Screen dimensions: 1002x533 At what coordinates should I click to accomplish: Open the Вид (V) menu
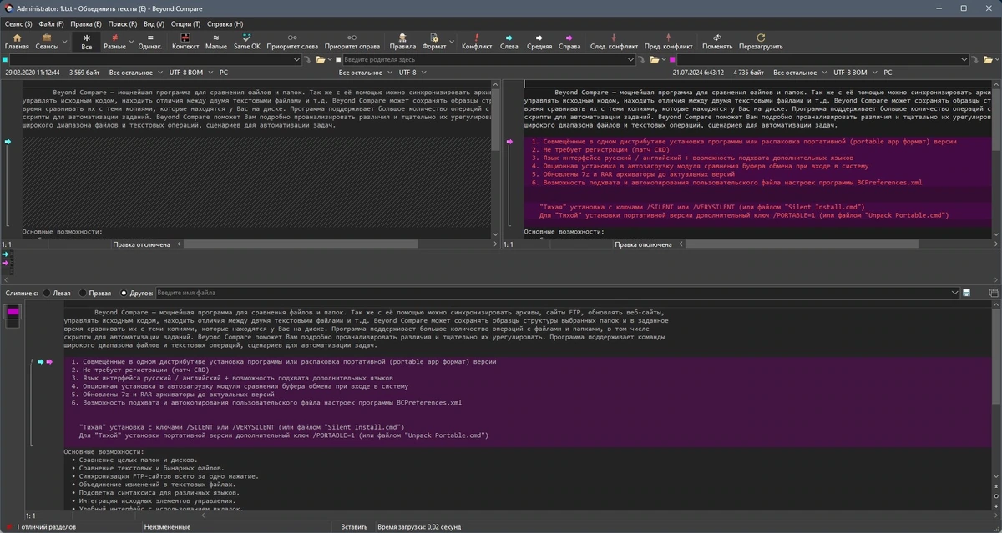click(x=154, y=24)
